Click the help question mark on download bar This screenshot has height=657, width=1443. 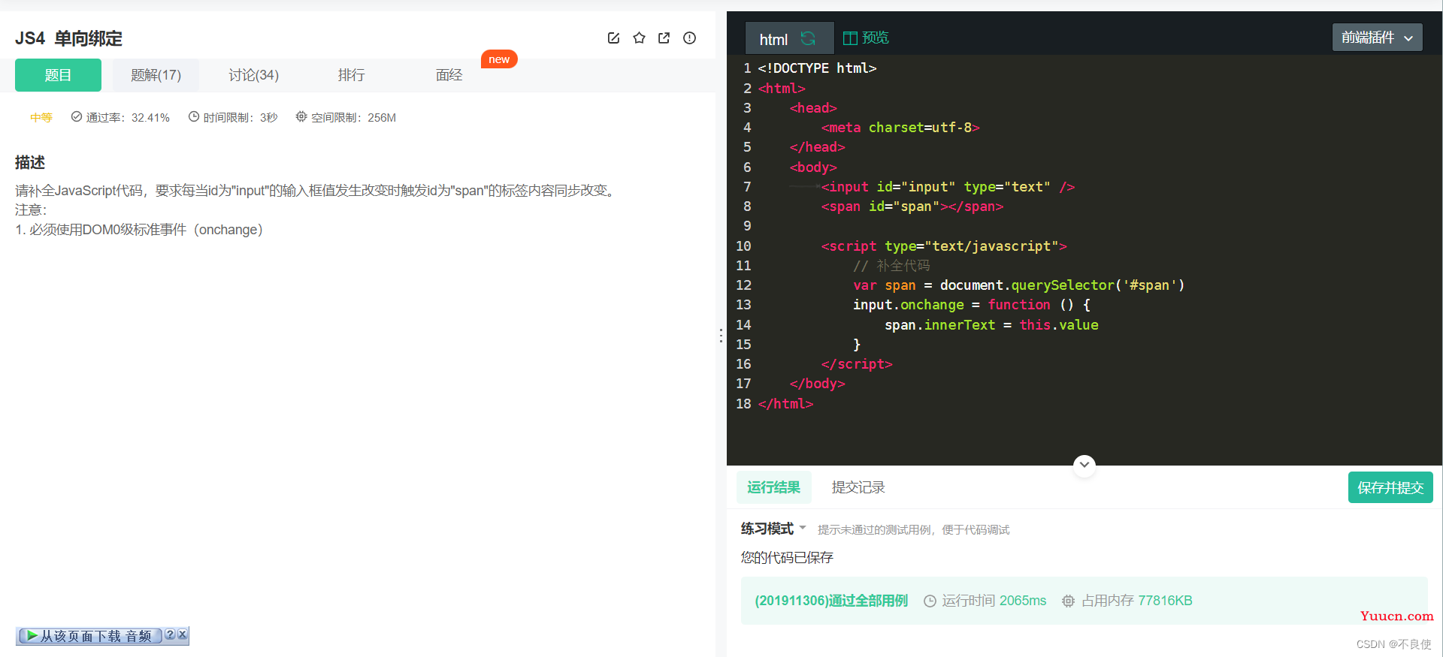(170, 634)
